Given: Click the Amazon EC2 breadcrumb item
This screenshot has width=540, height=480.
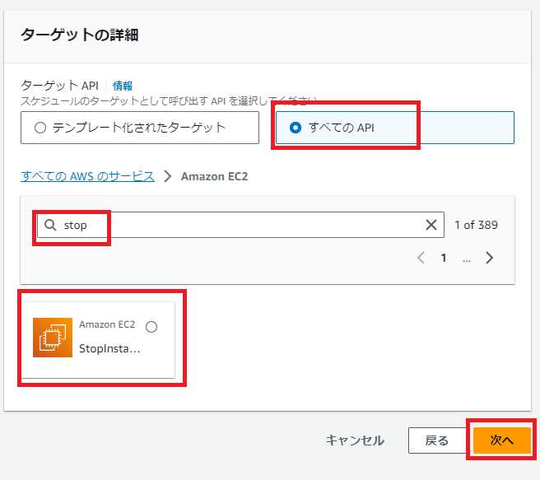Looking at the screenshot, I should [x=214, y=176].
